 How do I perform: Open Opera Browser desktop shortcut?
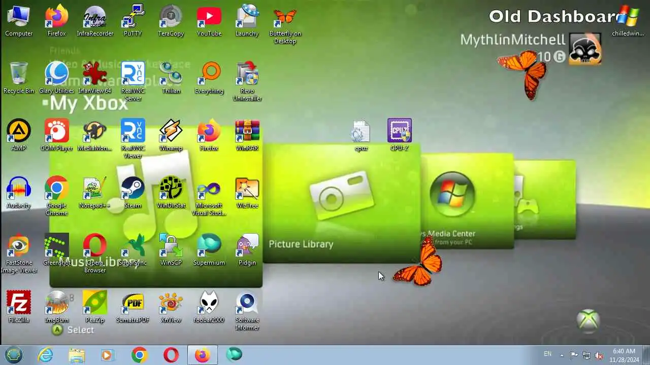click(x=95, y=254)
